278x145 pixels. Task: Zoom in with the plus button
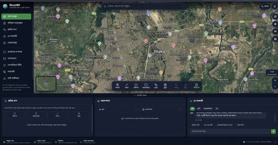click(x=275, y=80)
